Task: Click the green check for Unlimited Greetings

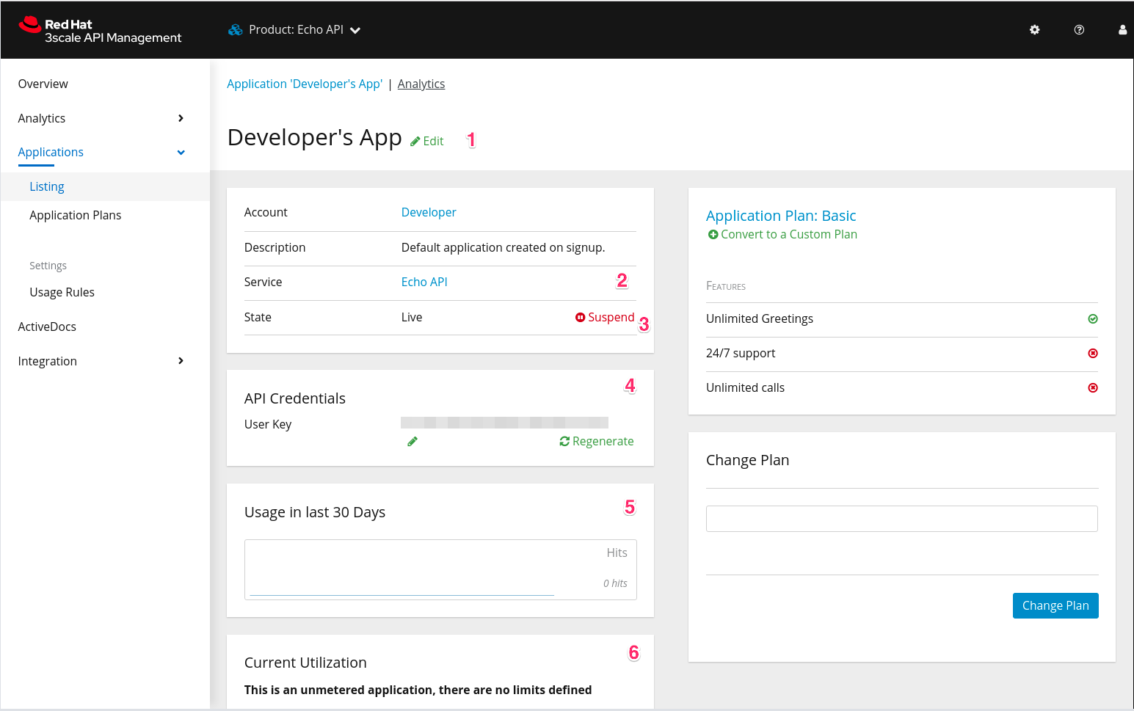Action: (x=1093, y=318)
